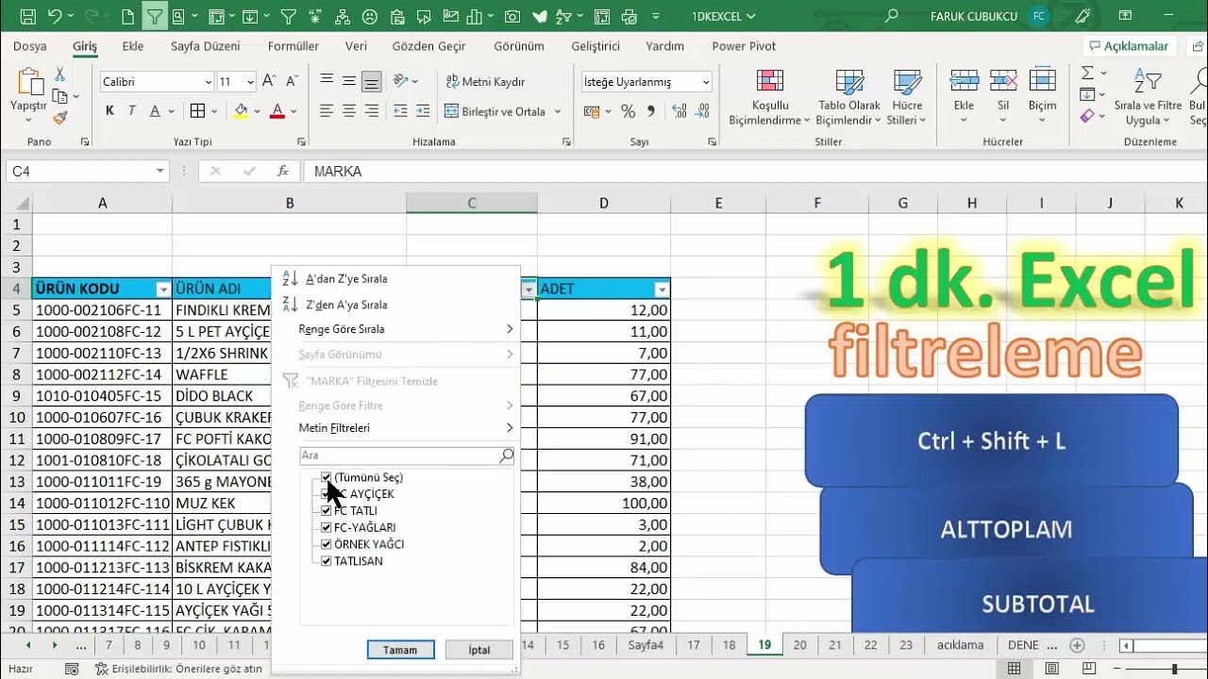The image size is (1208, 679).
Task: Toggle Metni Kaydır wrap text
Action: (485, 82)
